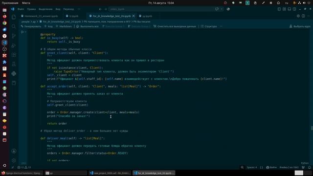The height and width of the screenshot is (176, 313).
Task: Switch to new_project_3000 VS Code taskbar window
Action: pos(110,173)
